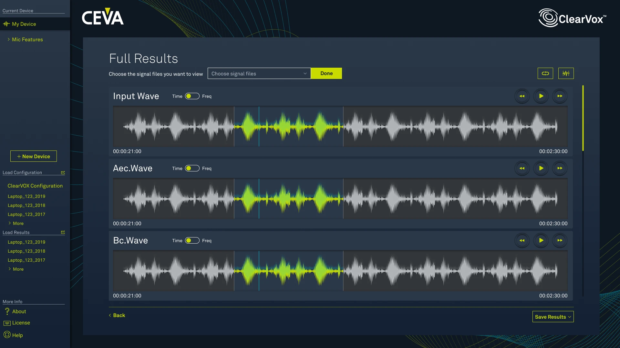Click the loop link icon button
The image size is (620, 348).
pos(545,73)
